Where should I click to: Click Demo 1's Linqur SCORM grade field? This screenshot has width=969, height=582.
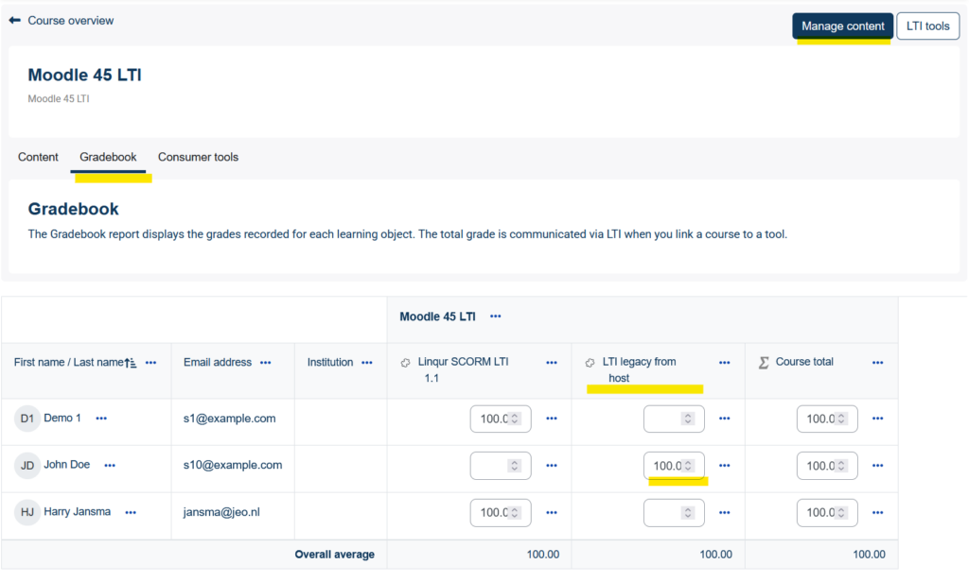[x=493, y=419]
